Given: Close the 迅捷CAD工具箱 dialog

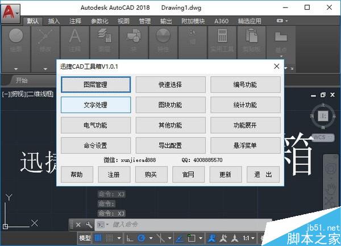Looking at the screenshot, I should [x=277, y=66].
